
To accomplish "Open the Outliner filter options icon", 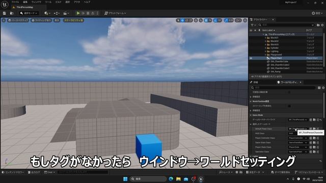I will pos(253,25).
